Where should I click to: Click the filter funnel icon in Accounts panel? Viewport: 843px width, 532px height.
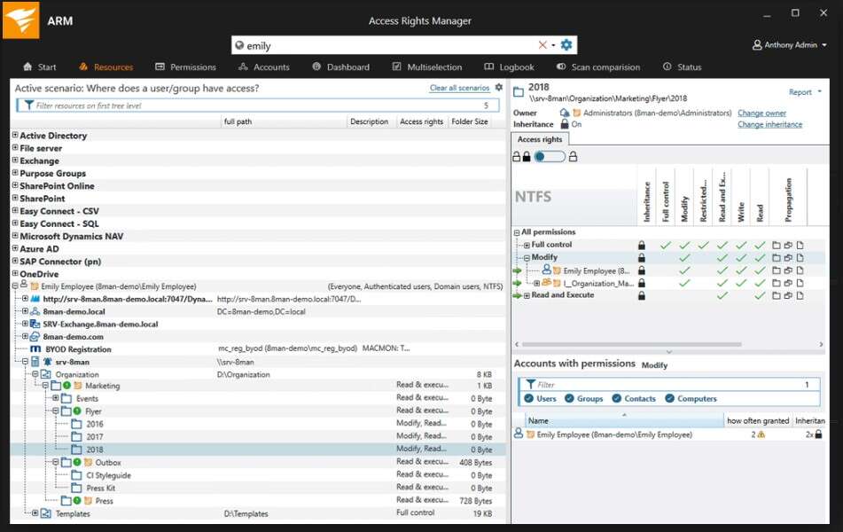[x=530, y=384]
